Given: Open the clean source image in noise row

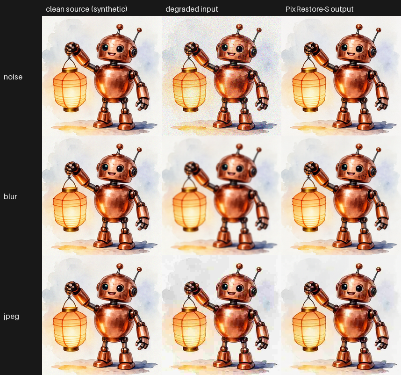Looking at the screenshot, I should (102, 76).
